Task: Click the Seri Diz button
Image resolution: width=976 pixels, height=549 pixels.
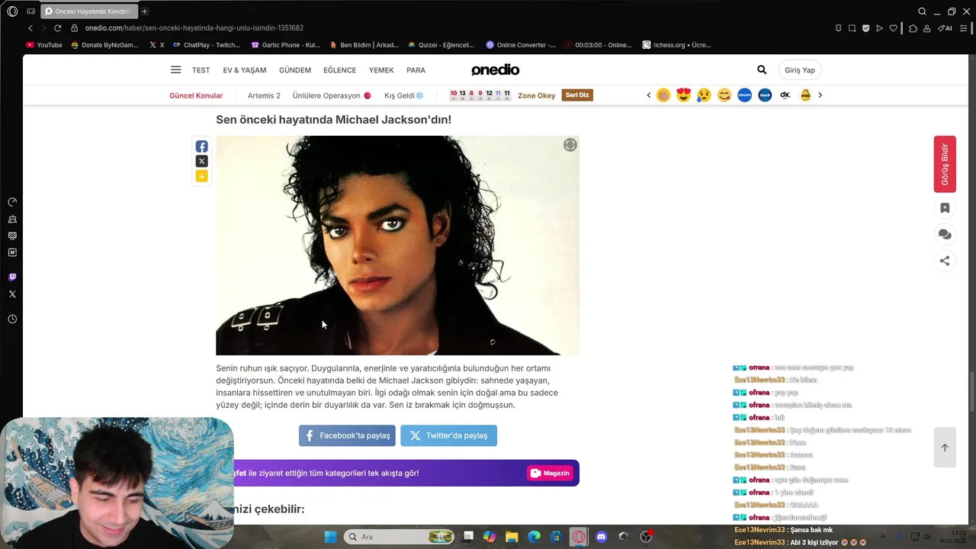Action: (x=577, y=95)
